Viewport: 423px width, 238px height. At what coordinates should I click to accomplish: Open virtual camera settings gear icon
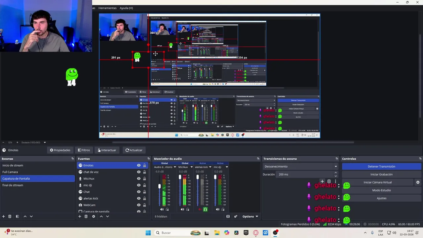click(418, 182)
